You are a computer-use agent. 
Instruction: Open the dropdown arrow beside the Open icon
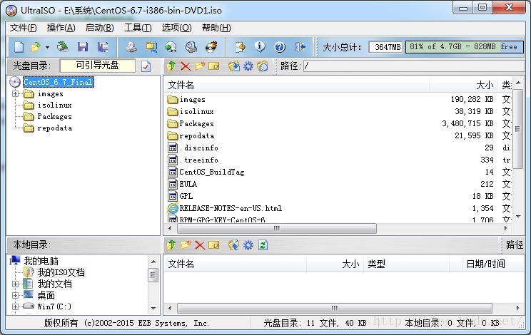point(47,47)
